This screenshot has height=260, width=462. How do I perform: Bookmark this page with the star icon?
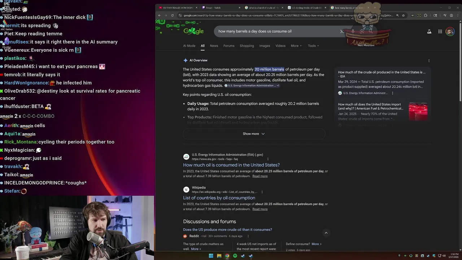[x=403, y=16]
